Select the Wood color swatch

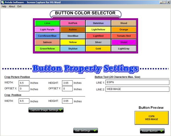(124, 23)
